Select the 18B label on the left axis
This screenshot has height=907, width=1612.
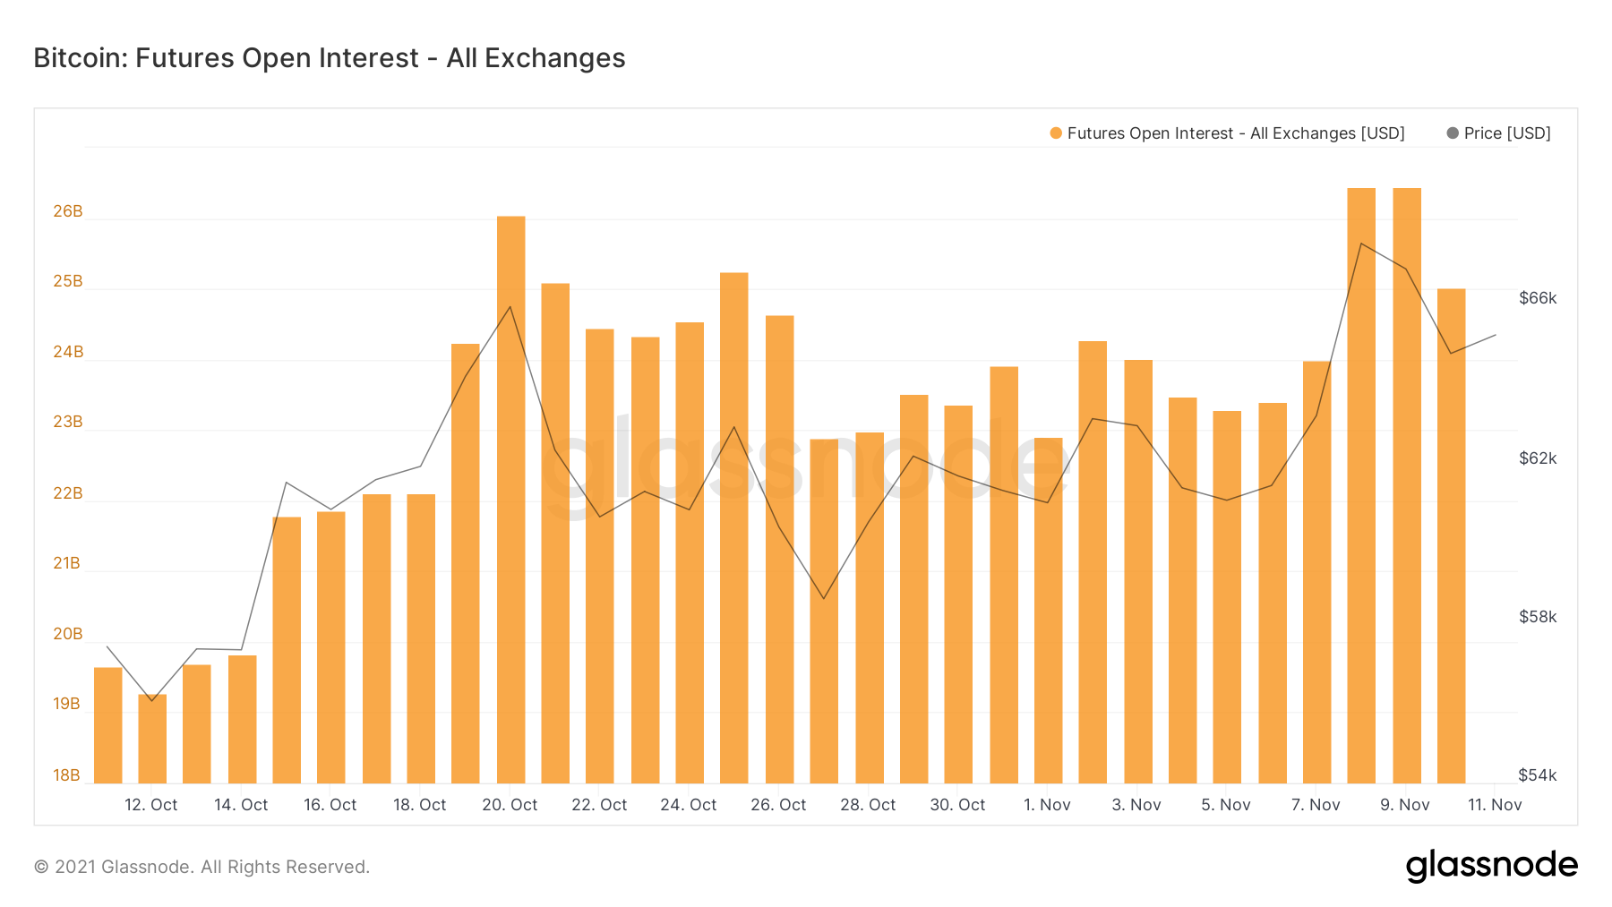click(x=67, y=775)
